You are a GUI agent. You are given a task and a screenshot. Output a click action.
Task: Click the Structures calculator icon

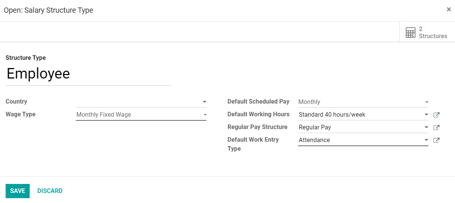click(411, 33)
